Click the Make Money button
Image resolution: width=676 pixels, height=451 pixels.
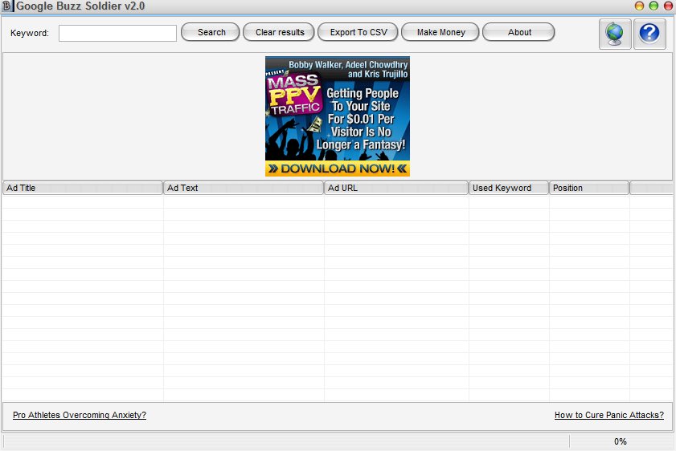click(x=440, y=32)
